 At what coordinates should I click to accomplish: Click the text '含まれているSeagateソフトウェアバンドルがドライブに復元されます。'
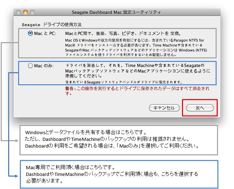pyautogui.click(x=124, y=82)
